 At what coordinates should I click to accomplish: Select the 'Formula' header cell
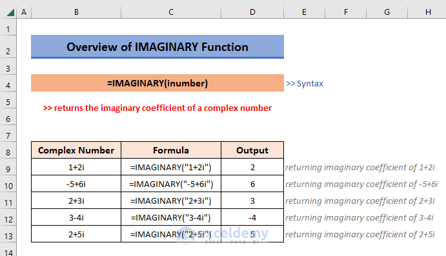click(171, 150)
